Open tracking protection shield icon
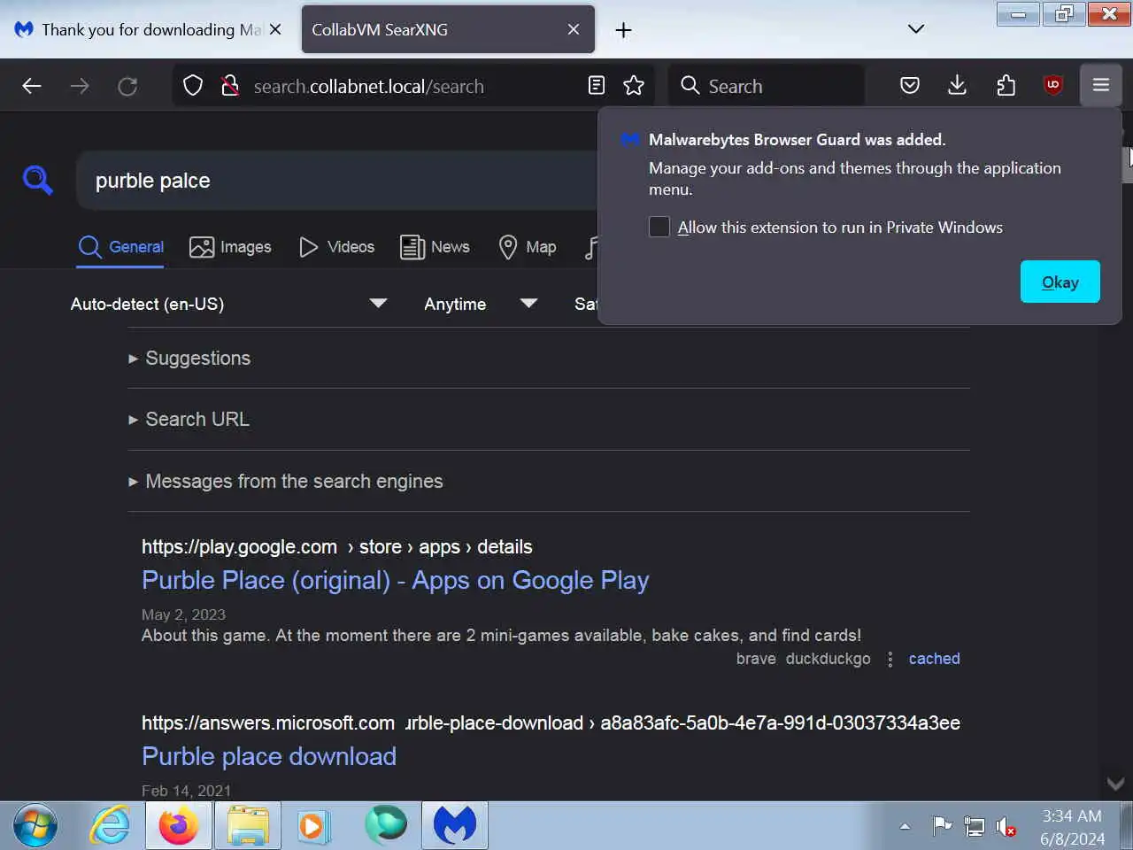 pyautogui.click(x=193, y=86)
